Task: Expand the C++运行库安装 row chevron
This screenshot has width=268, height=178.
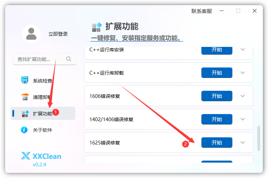Action: [243, 49]
